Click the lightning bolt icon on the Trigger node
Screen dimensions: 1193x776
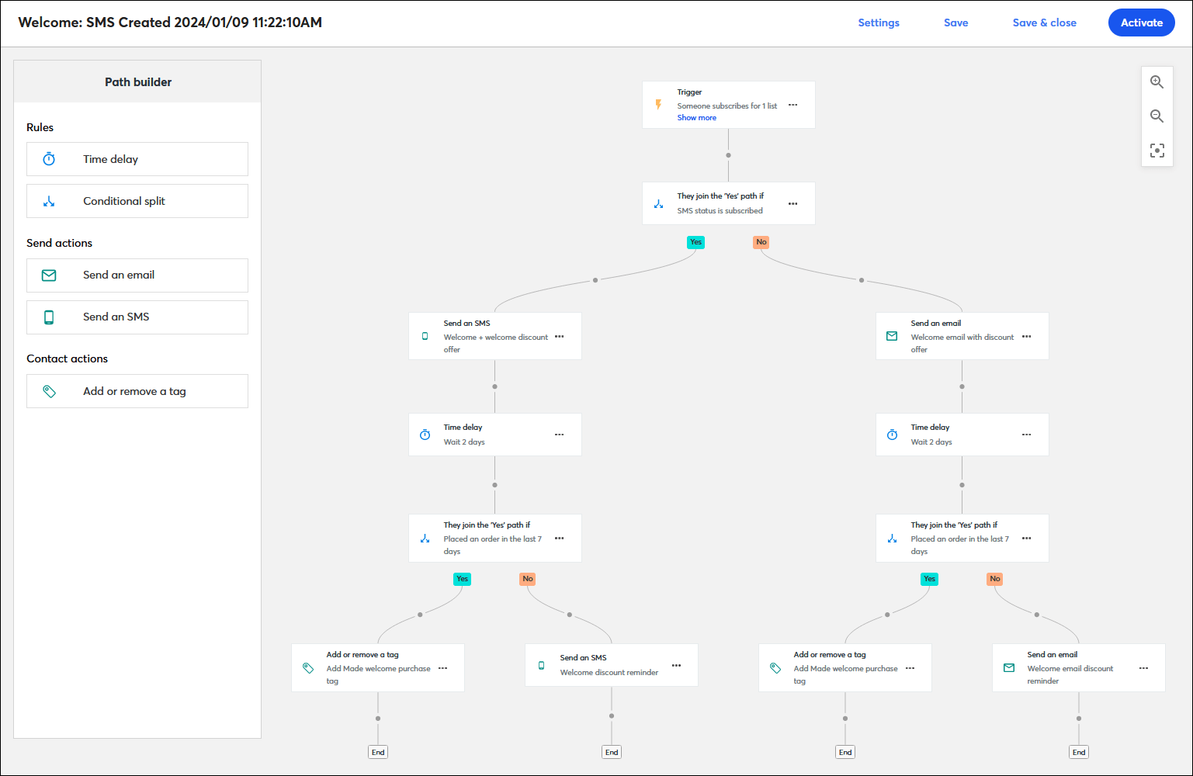tap(658, 104)
